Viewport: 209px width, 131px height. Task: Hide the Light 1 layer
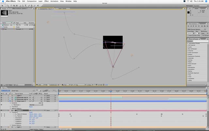1,127
